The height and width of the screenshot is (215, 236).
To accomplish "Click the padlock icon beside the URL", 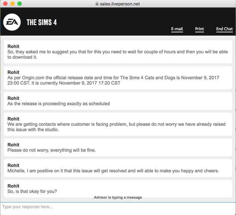I will (97, 4).
